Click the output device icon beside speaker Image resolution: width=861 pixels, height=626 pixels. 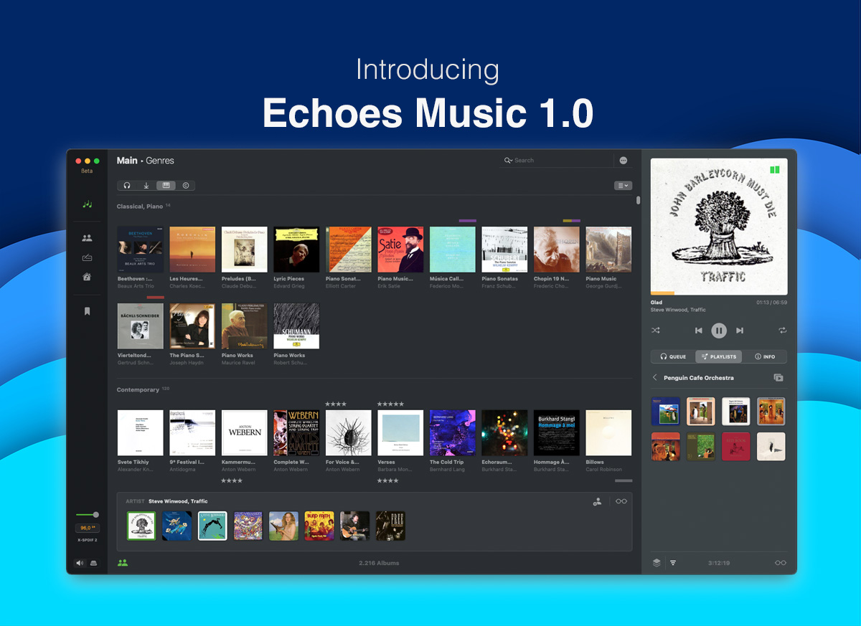click(94, 563)
